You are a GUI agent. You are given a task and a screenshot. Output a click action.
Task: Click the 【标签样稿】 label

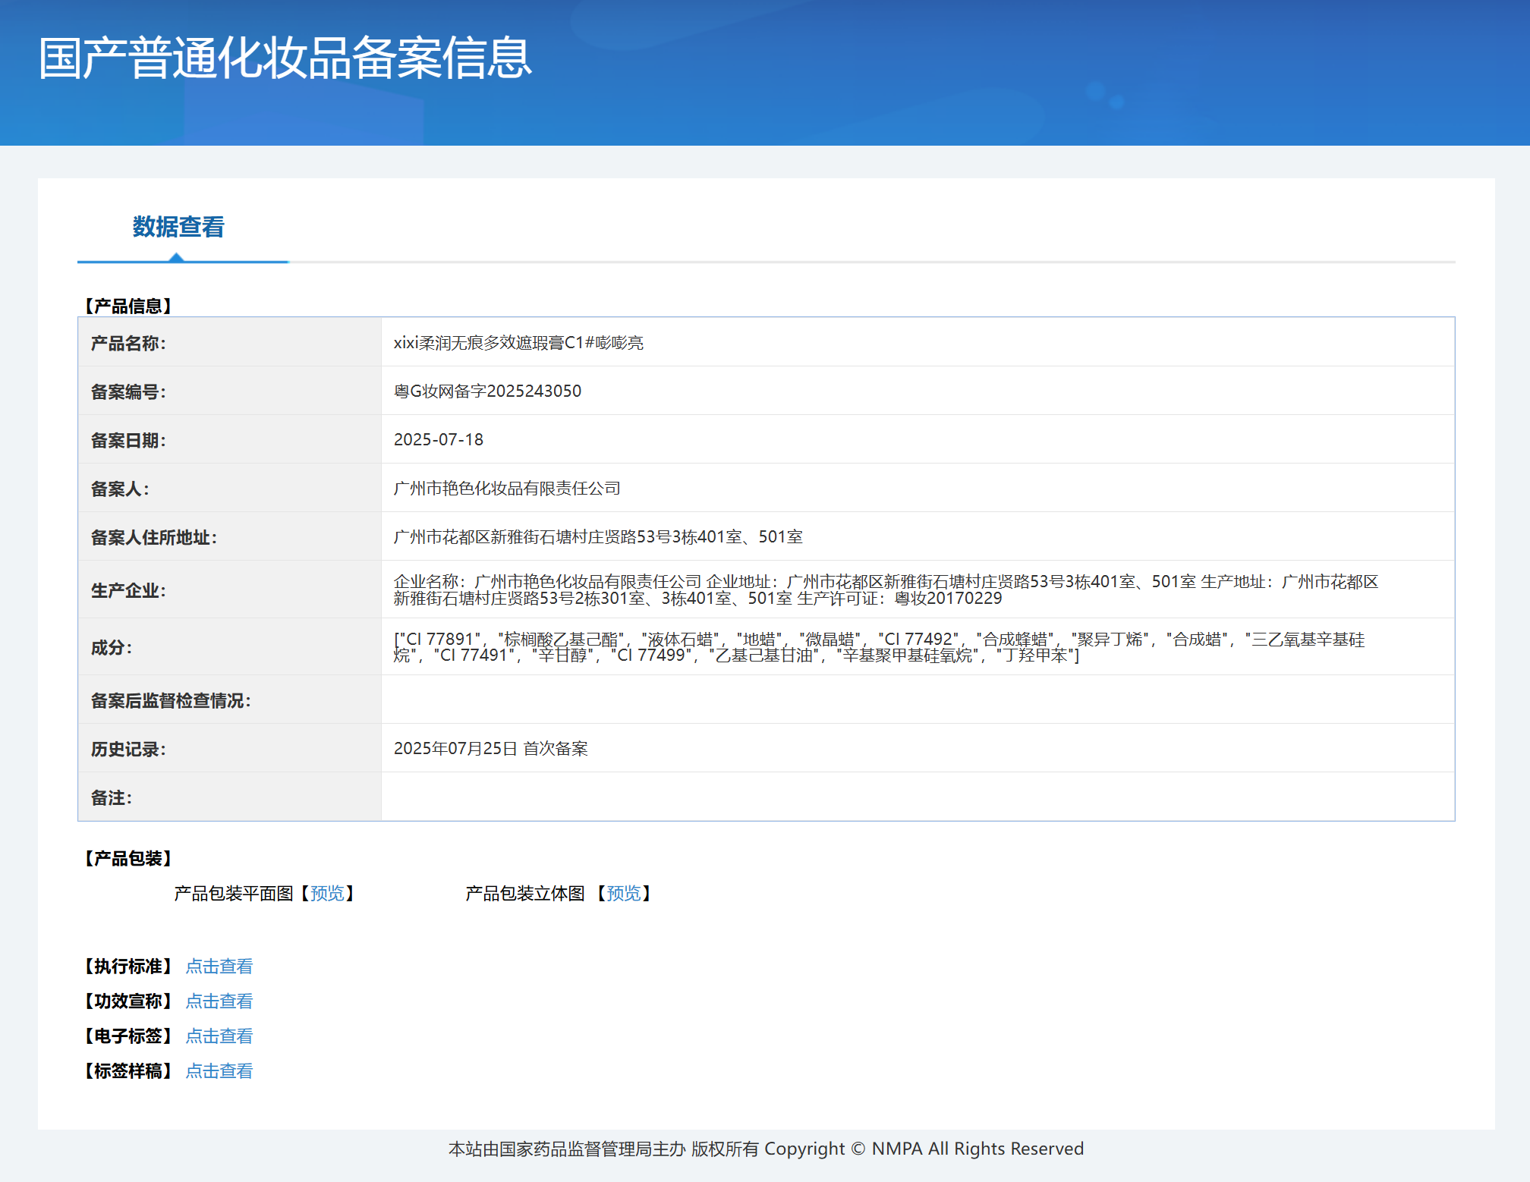pyautogui.click(x=128, y=1071)
